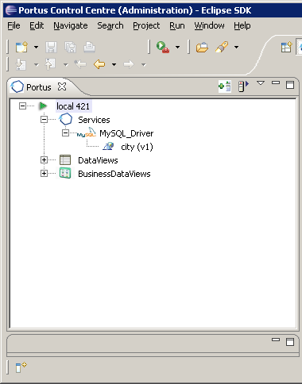Click the Search flashlight toolbar icon
Image resolution: width=302 pixels, height=384 pixels.
click(222, 47)
